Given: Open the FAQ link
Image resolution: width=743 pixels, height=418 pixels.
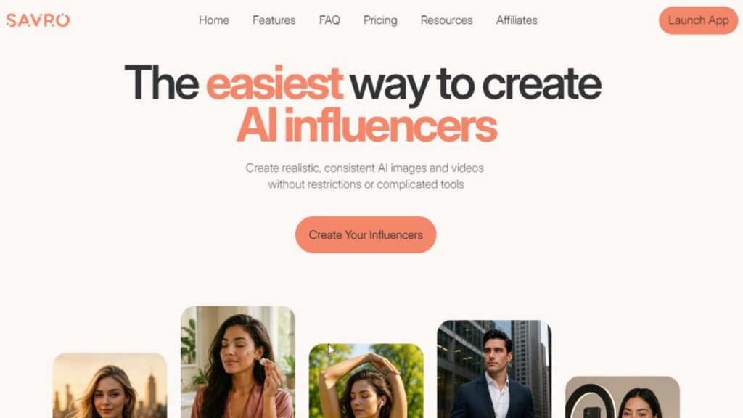Looking at the screenshot, I should click(x=329, y=20).
